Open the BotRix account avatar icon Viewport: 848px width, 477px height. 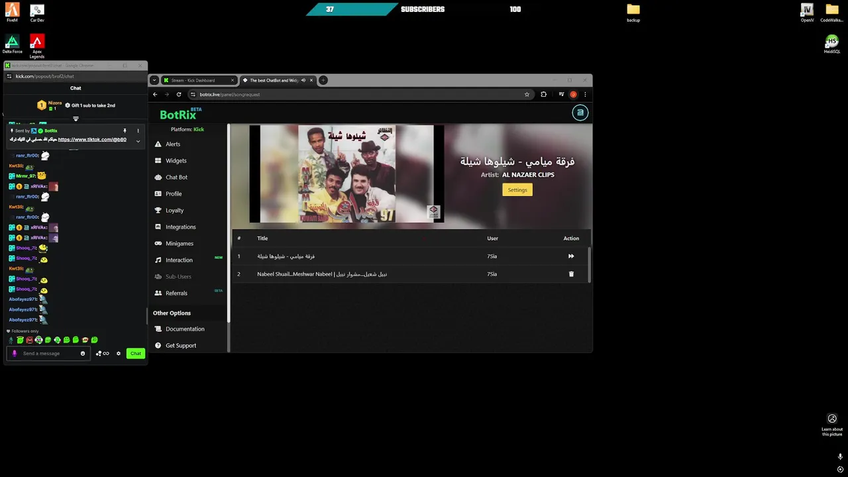pyautogui.click(x=580, y=113)
